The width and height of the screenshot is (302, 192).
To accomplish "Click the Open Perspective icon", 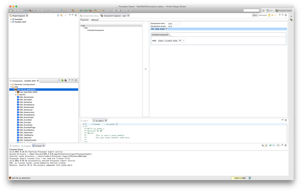I will (263, 11).
